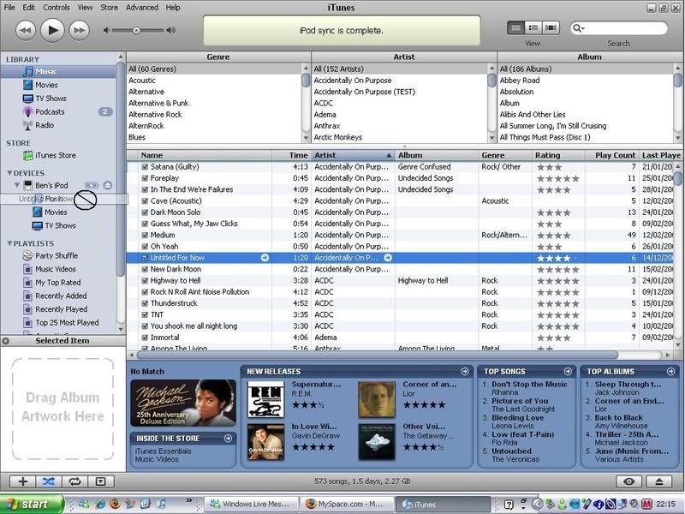This screenshot has width=685, height=514.
Task: Sort songs by the Rating column header
Action: pos(558,155)
